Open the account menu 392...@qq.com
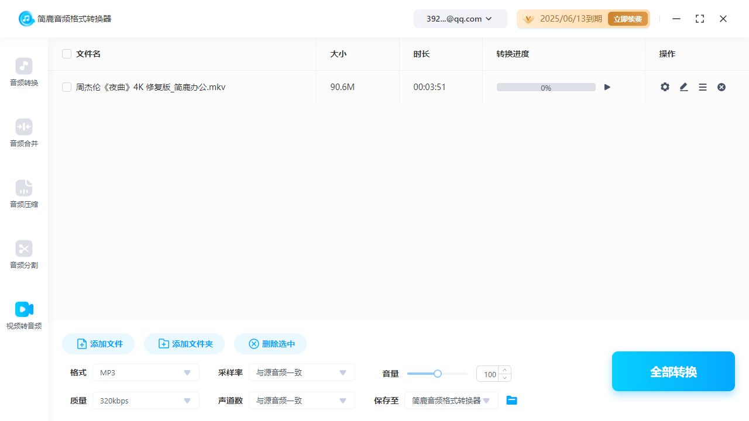 [x=460, y=18]
